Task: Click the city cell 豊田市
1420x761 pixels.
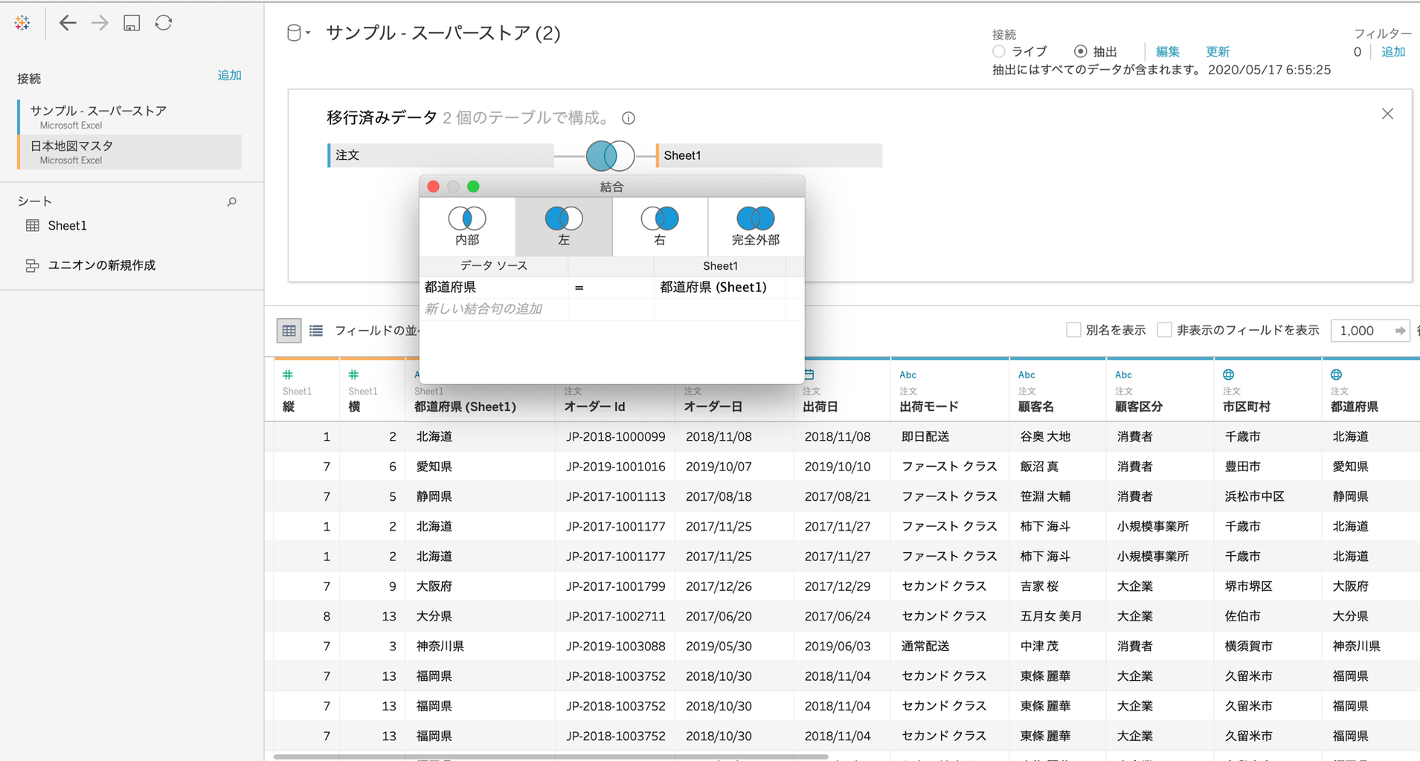Action: click(x=1243, y=467)
